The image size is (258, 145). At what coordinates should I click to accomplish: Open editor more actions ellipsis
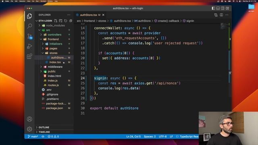pos(227,15)
